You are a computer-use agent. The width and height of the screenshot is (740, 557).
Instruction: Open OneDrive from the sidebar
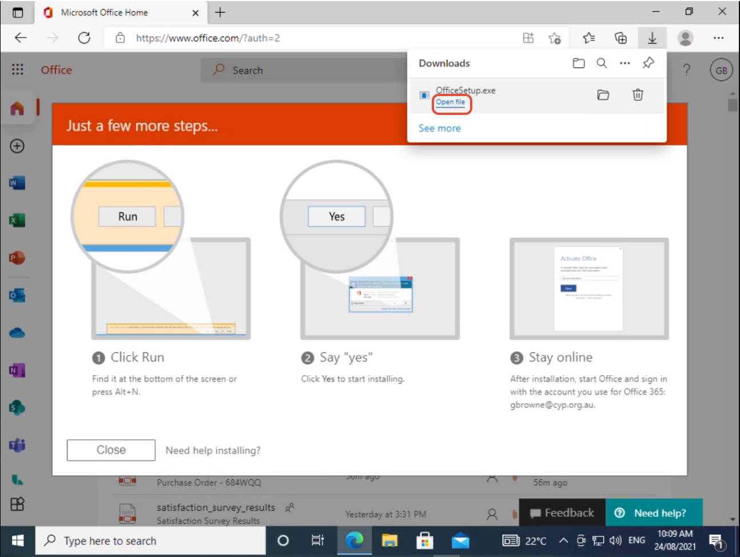click(x=17, y=333)
